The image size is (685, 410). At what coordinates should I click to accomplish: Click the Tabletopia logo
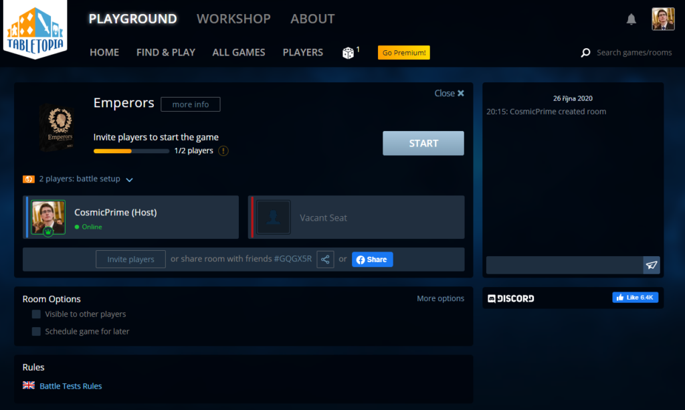(34, 31)
